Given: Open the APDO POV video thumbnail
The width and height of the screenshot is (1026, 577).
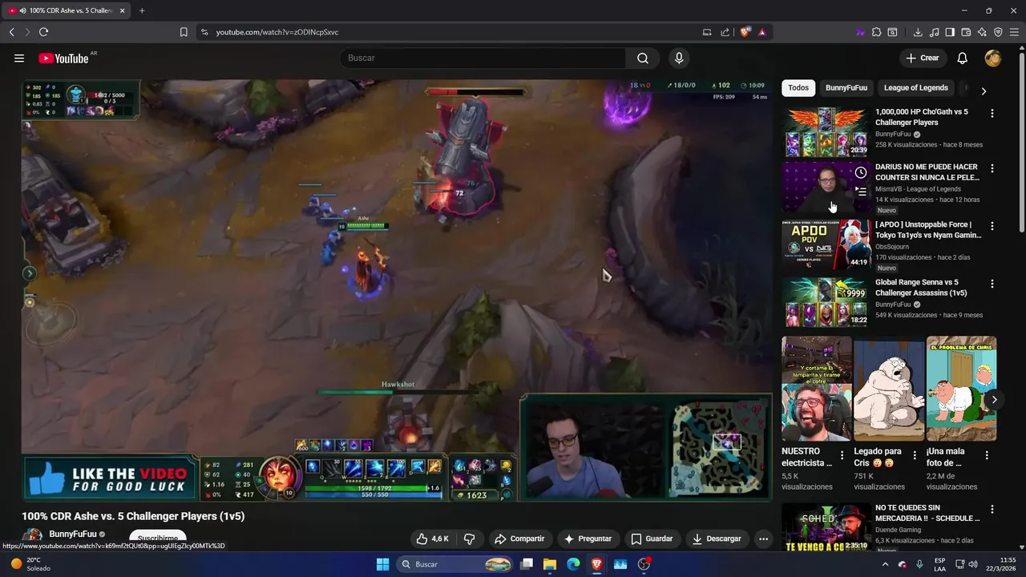Looking at the screenshot, I should pos(825,244).
